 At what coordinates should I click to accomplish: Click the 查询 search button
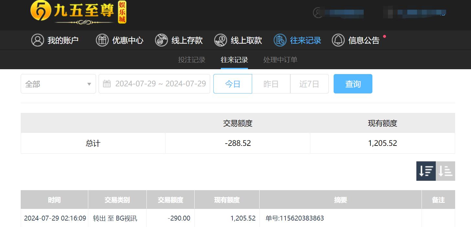[353, 83]
